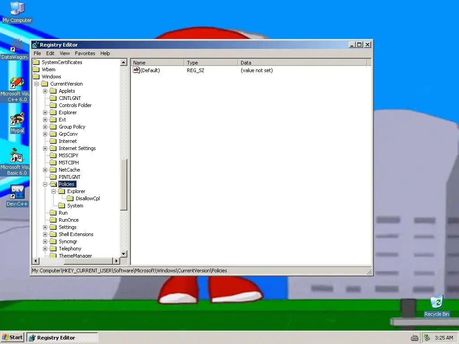This screenshot has height=344, width=459.
Task: Select the Wbem folder icon
Action: 36,69
